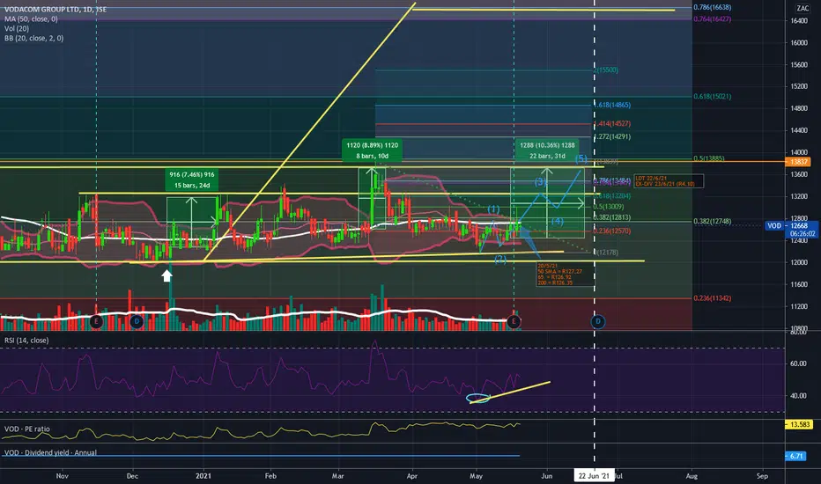This screenshot has width=821, height=484.
Task: Select the RSI (14, close) legend
Action: click(26, 340)
